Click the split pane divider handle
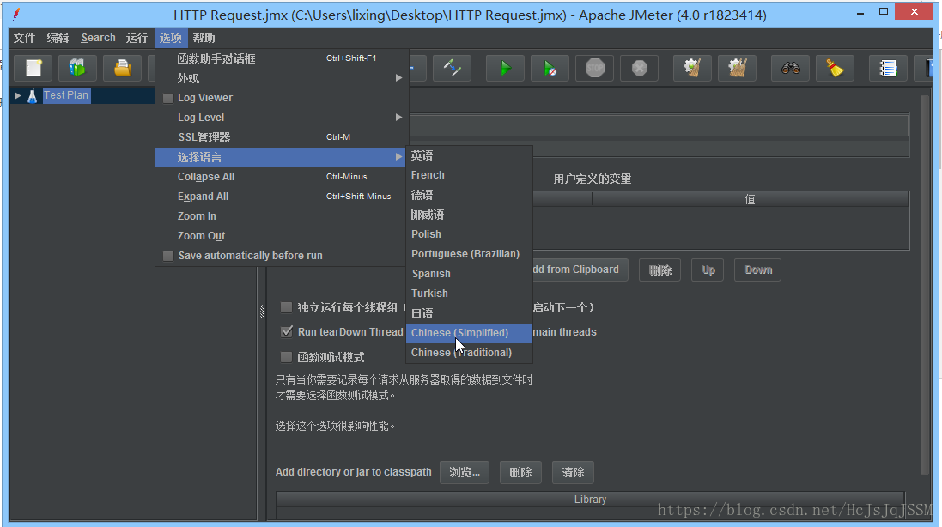 262,311
